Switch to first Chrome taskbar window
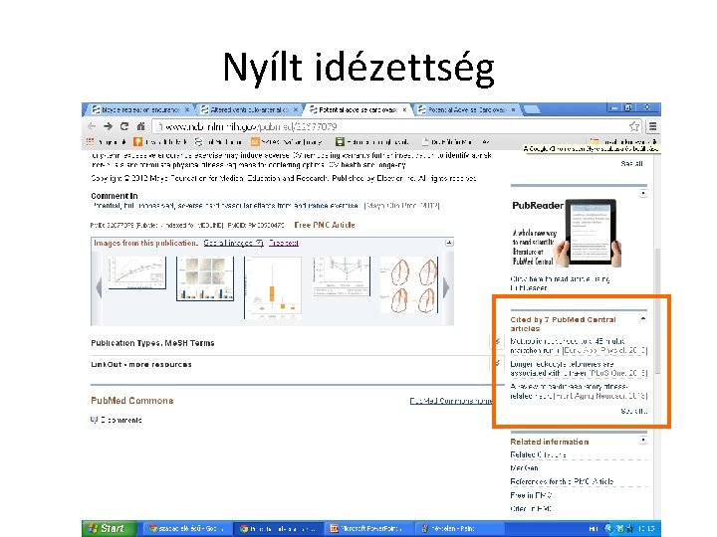The height and width of the screenshot is (537, 717). pyautogui.click(x=186, y=528)
